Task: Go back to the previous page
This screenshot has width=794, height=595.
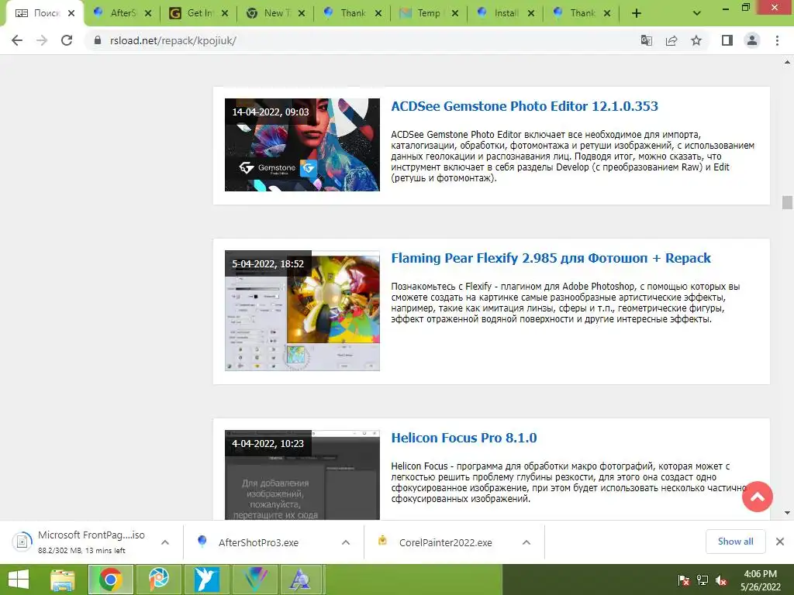Action: [x=17, y=40]
